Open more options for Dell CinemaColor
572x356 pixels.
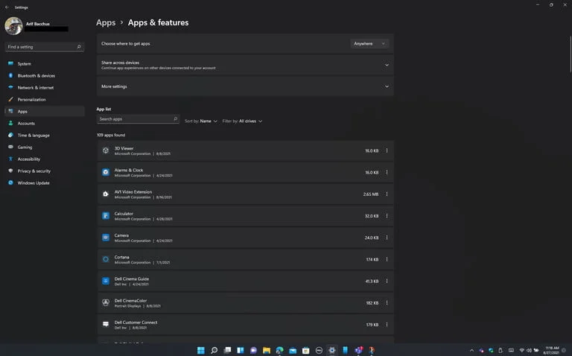(x=387, y=302)
